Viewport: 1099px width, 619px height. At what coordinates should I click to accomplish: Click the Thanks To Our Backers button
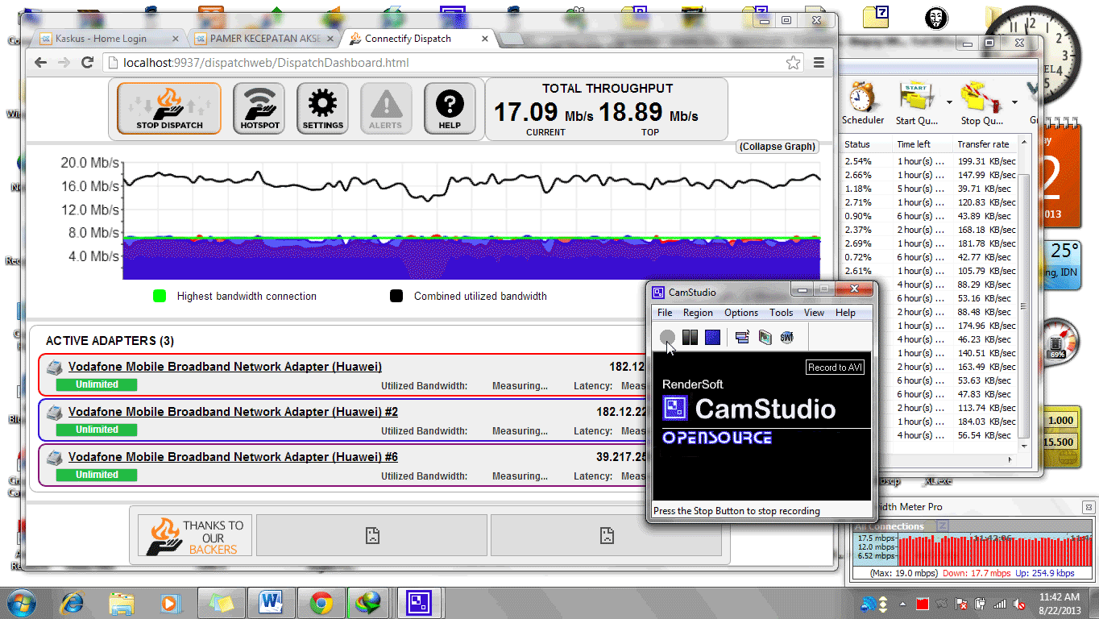[195, 537]
